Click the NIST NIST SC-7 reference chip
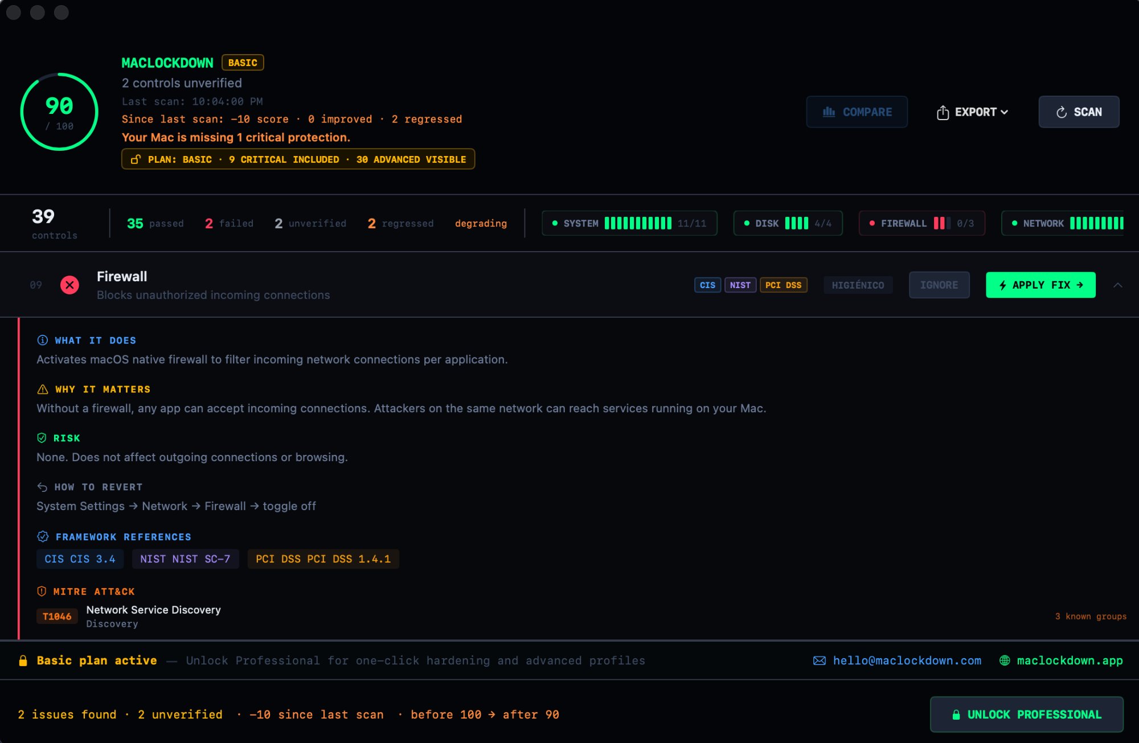 [185, 559]
